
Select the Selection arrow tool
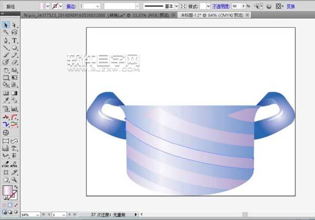pos(6,25)
